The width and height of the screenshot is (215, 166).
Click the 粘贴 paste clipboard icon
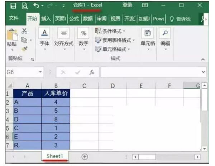click(12, 34)
